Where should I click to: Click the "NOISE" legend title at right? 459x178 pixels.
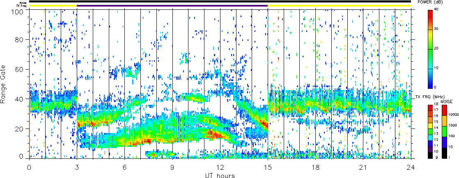click(447, 101)
